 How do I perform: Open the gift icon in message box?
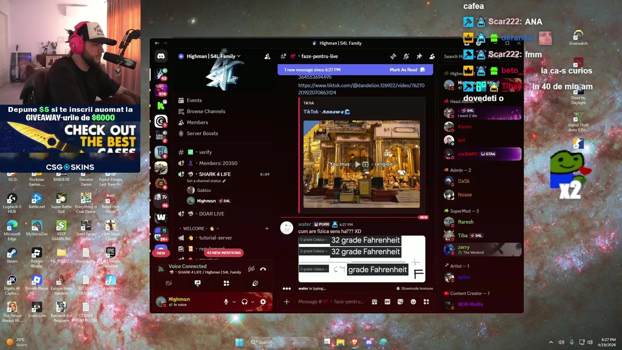point(374,302)
